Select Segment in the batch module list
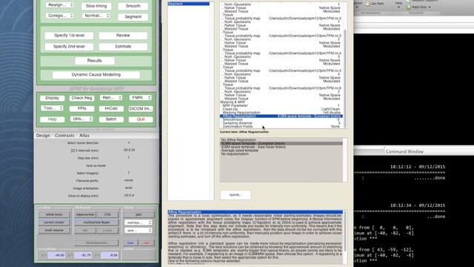Image resolution: width=474 pixels, height=267 pixels. (x=188, y=4)
